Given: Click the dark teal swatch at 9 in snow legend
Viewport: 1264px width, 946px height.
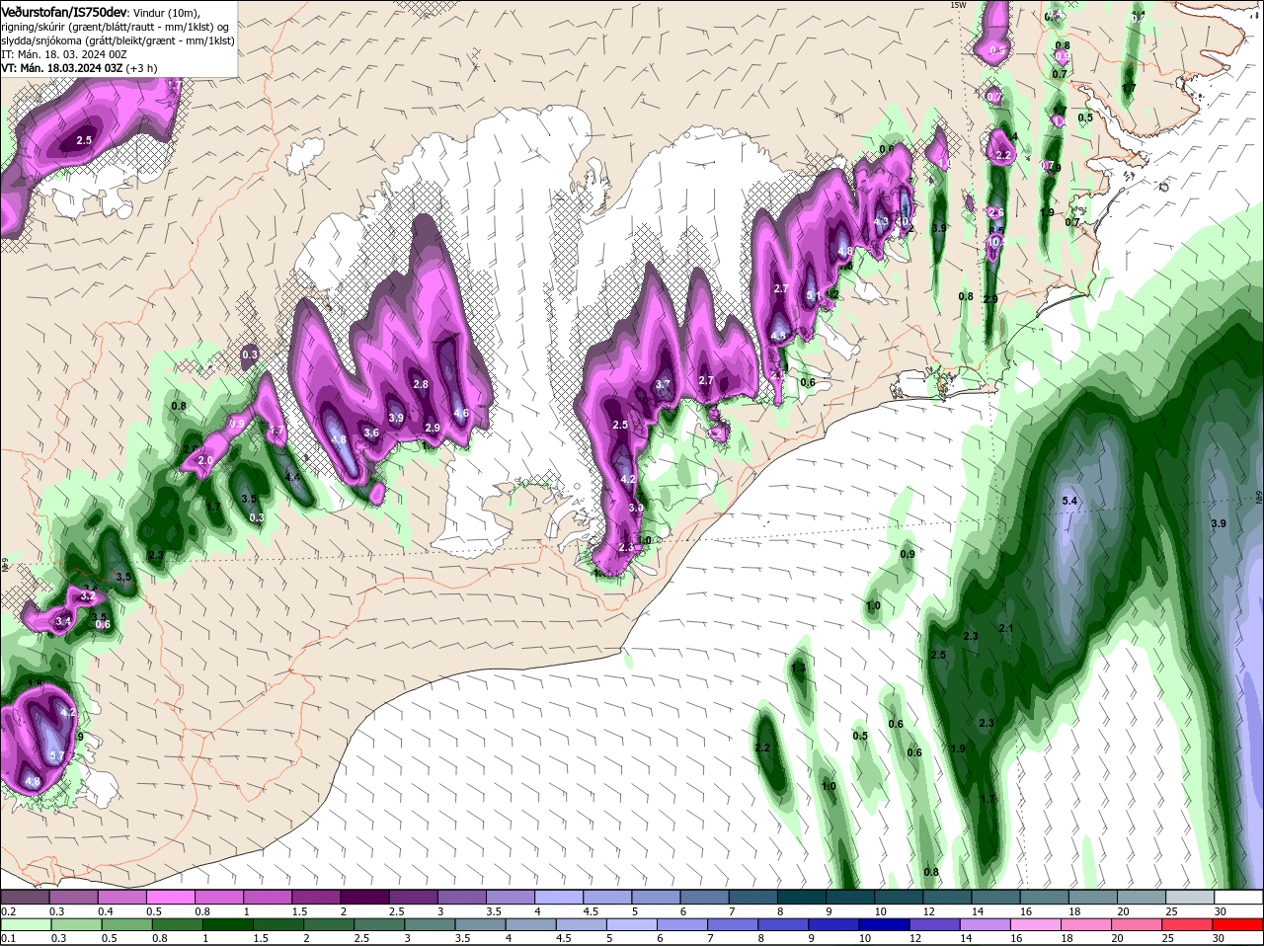Looking at the screenshot, I should pyautogui.click(x=850, y=898).
